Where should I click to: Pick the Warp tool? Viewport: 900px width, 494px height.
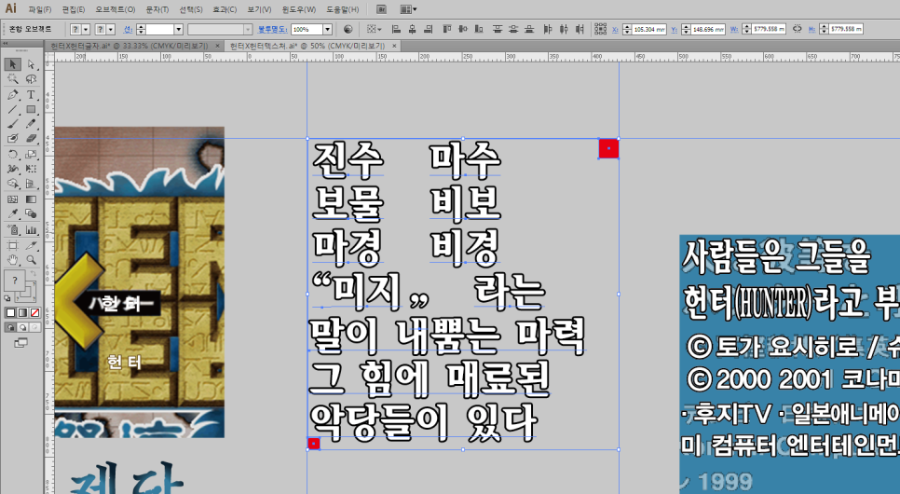coord(13,169)
